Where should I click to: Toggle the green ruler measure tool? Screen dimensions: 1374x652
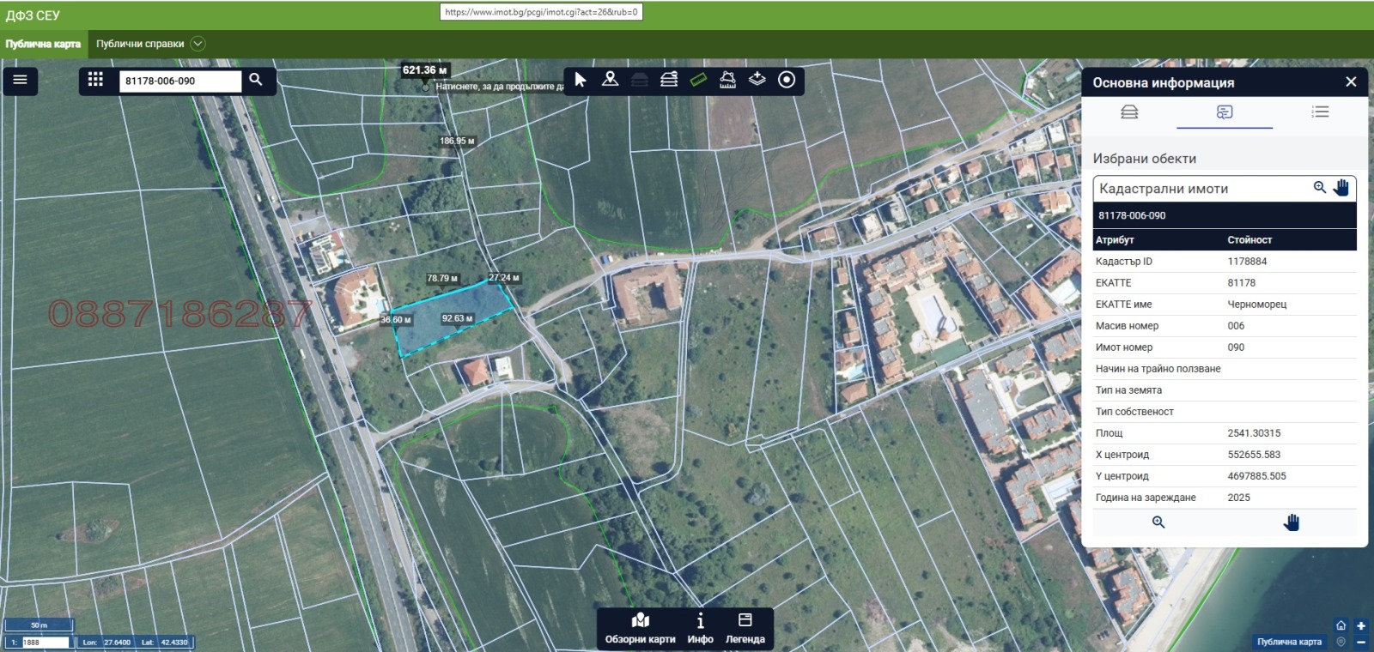tap(698, 80)
